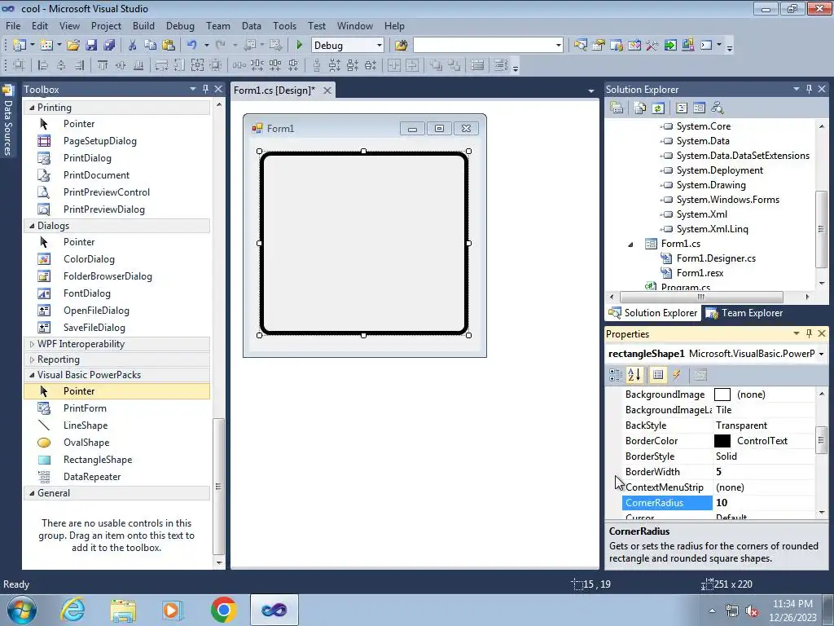Collapse the Form1.cs node in Solution Explorer
The image size is (834, 626).
click(631, 244)
